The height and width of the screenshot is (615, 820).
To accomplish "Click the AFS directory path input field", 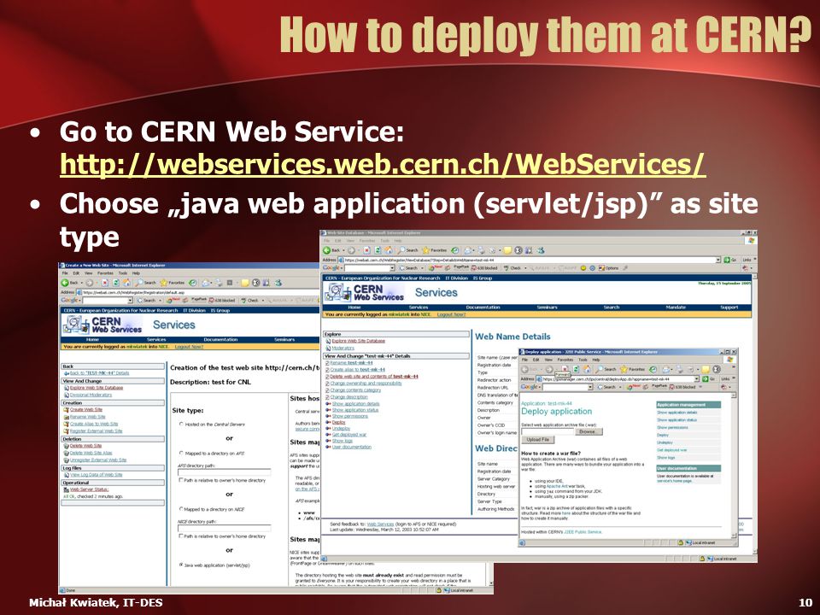I will [x=225, y=472].
